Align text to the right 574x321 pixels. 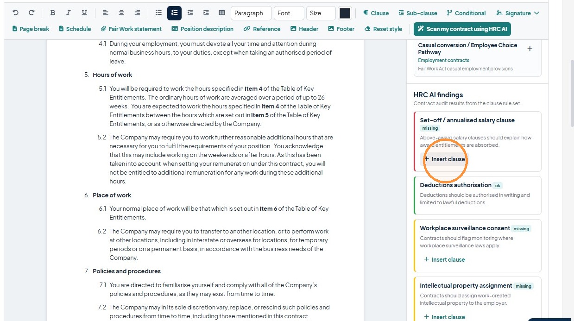click(137, 13)
